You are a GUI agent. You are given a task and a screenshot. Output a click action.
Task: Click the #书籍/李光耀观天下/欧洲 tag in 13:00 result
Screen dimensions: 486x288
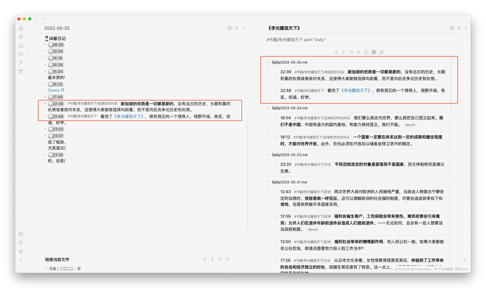click(x=313, y=242)
